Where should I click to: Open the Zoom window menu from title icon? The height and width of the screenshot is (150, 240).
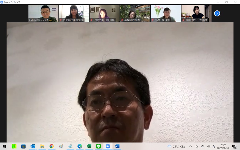(x=2, y=2)
